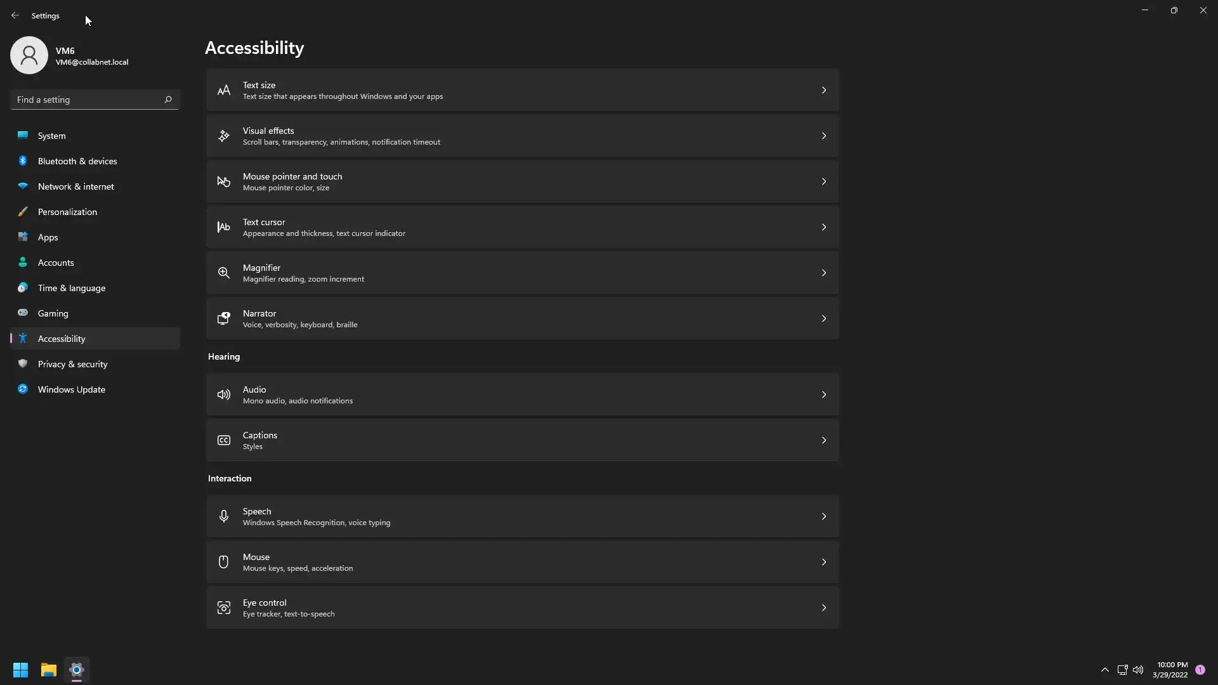Click the Captions CC icon
Screen dimensions: 1218x685
[223, 440]
